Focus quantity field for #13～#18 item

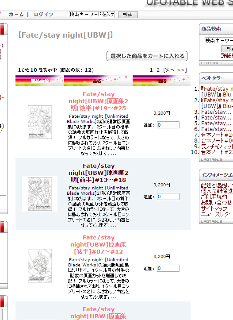168,197
